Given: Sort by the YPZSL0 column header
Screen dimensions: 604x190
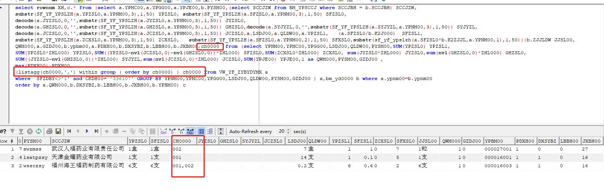Looking at the screenshot, I should click(x=138, y=141).
